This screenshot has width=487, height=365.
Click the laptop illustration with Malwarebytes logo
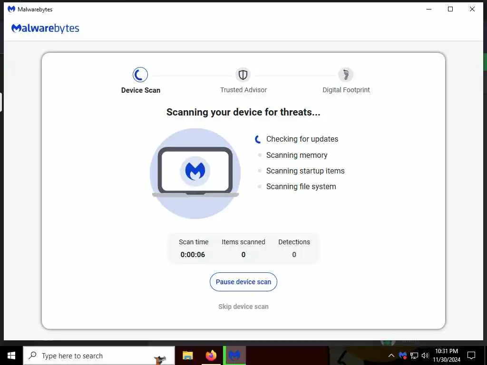[x=195, y=173]
